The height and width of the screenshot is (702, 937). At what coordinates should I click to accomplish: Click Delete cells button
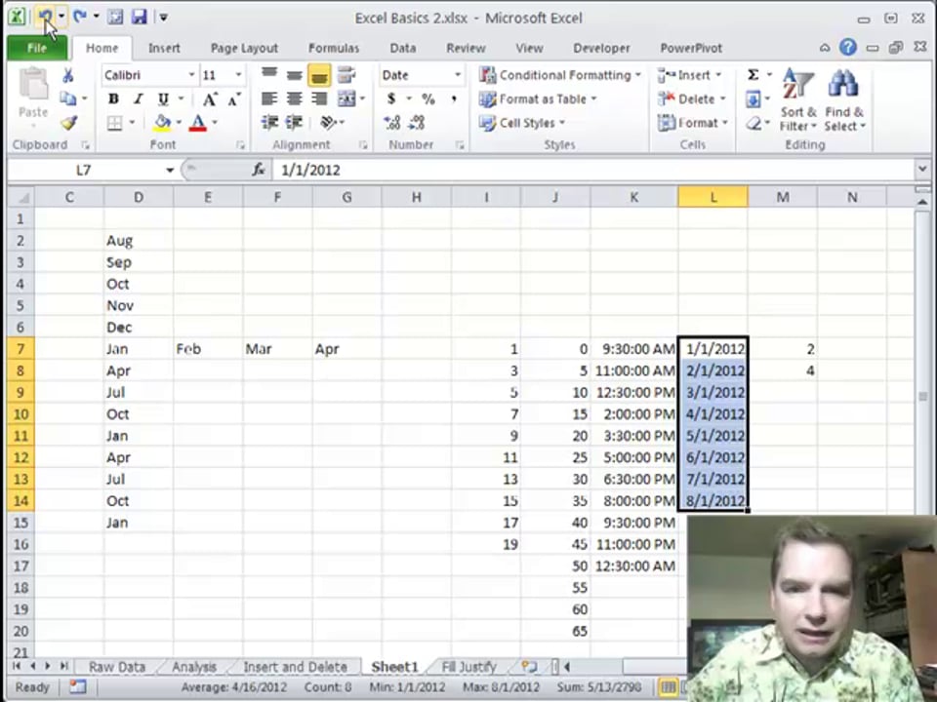tap(691, 99)
